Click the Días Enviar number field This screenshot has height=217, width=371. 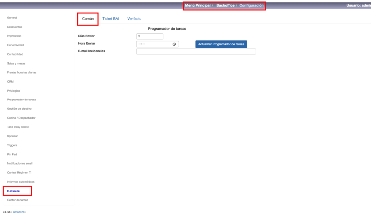pos(150,36)
